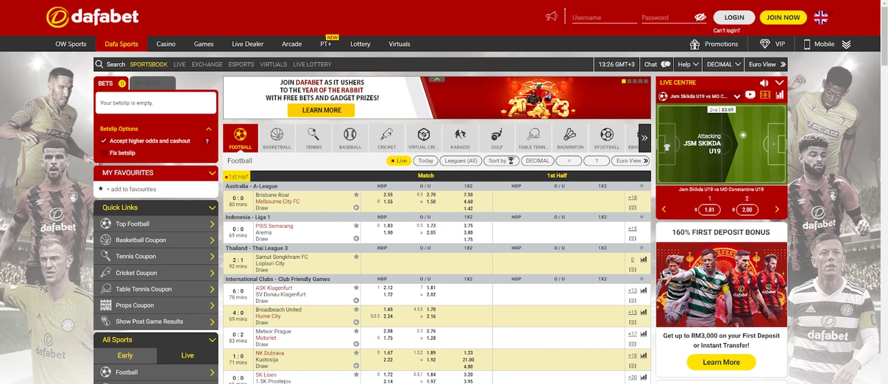The image size is (888, 384).
Task: Click the LOGIN button
Action: click(734, 18)
